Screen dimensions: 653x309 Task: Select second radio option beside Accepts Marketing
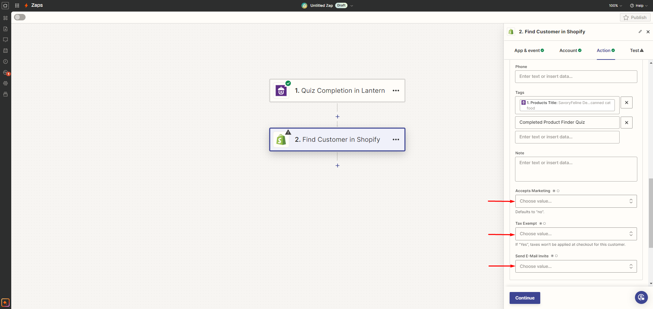(558, 191)
